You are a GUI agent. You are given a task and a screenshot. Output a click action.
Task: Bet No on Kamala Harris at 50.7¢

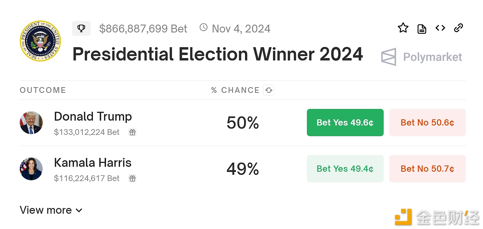click(427, 169)
